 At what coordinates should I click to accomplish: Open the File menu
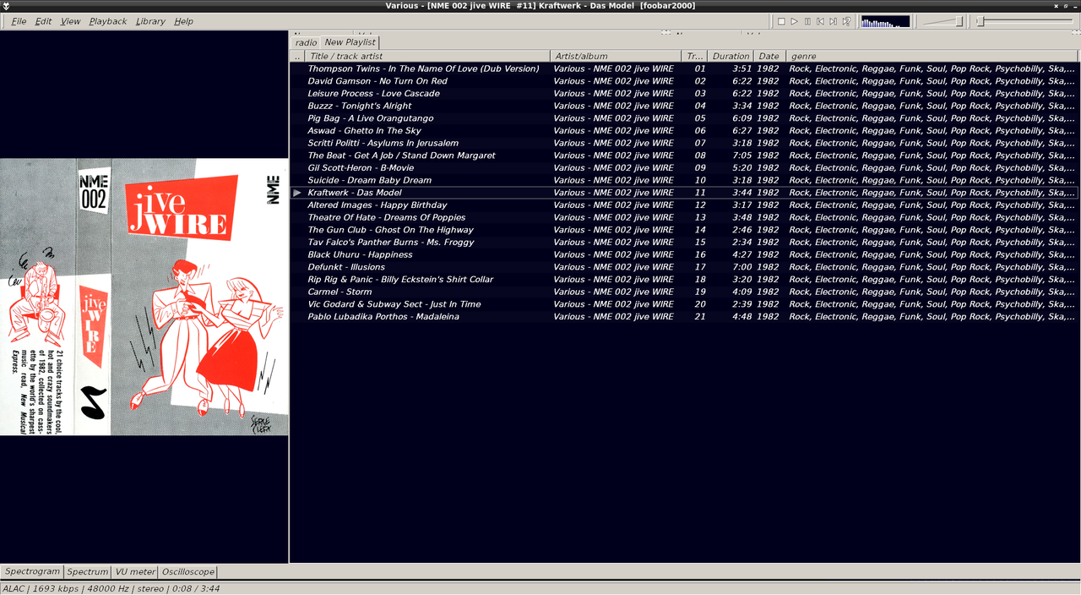pyautogui.click(x=19, y=21)
